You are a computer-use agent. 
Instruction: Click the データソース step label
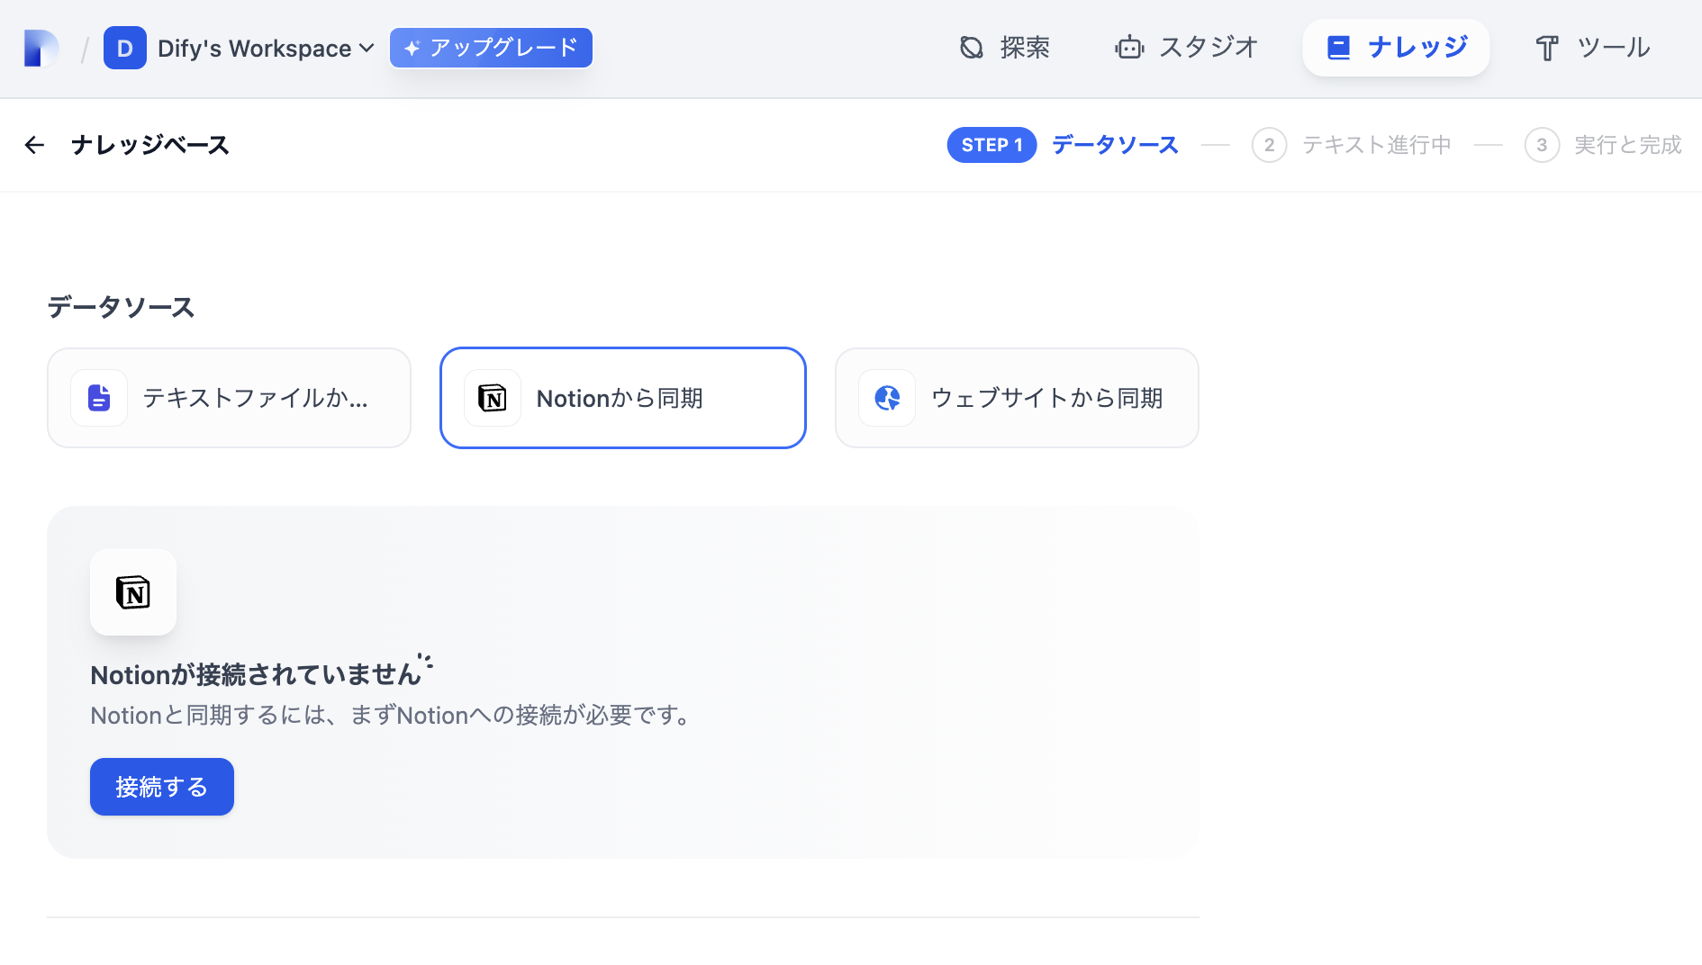[x=1115, y=145]
